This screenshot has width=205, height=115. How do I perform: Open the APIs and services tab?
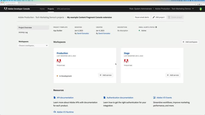(63, 9)
